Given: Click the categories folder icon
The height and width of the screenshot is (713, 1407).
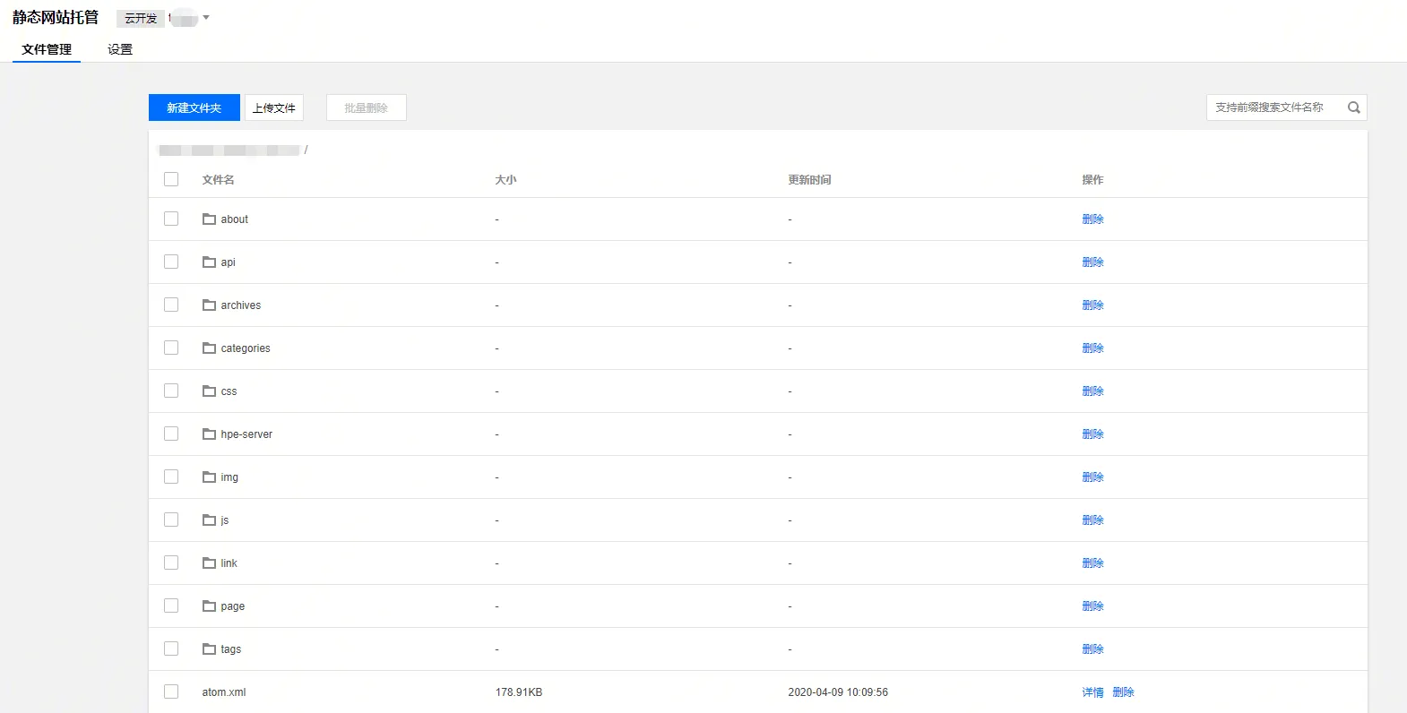Looking at the screenshot, I should pos(209,348).
